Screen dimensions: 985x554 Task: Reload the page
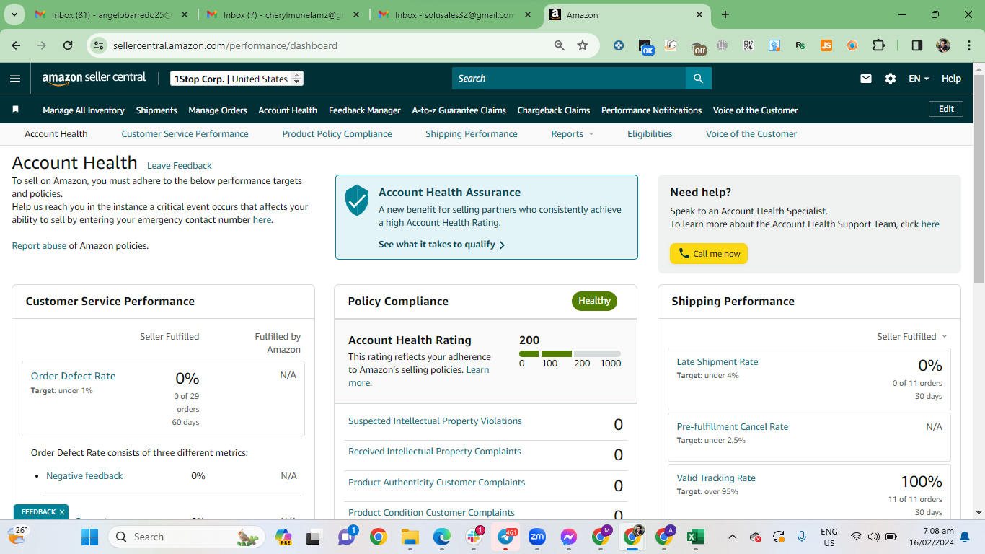coord(68,45)
